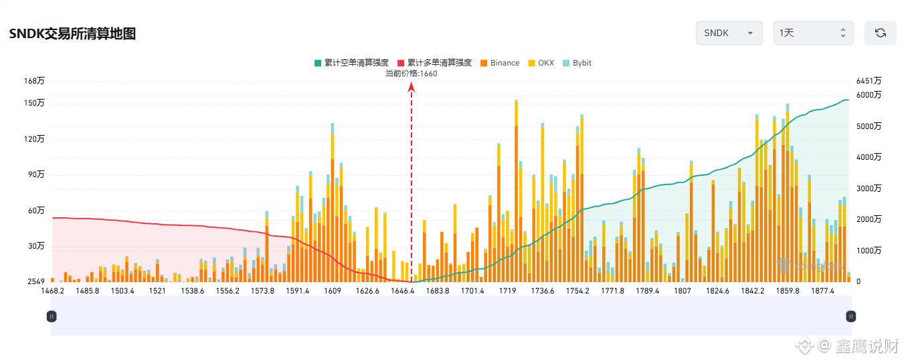Click x-axis label 1591.4
Image resolution: width=904 pixels, height=363 pixels.
pyautogui.click(x=297, y=291)
